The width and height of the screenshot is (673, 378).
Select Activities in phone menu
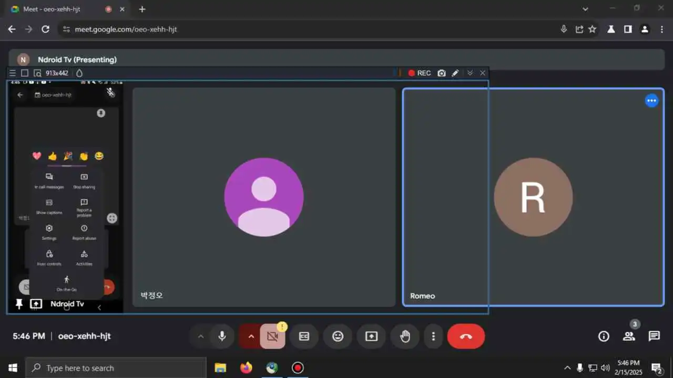84,258
